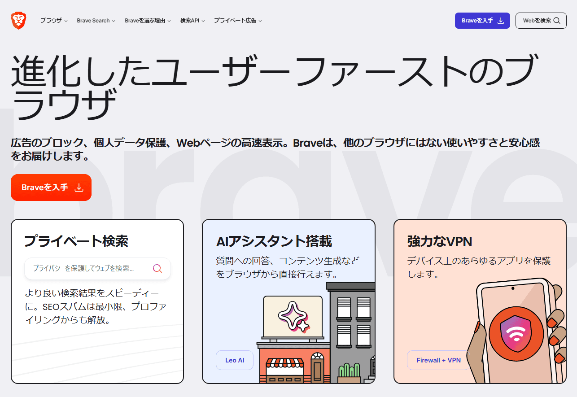Click the Leo AI sparkle billboard illustration

pyautogui.click(x=293, y=317)
